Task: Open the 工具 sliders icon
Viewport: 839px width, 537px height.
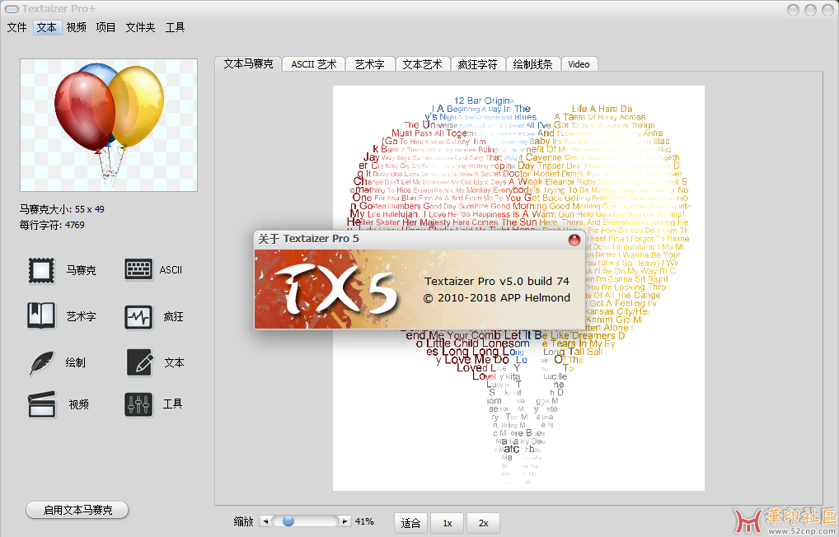Action: tap(138, 404)
